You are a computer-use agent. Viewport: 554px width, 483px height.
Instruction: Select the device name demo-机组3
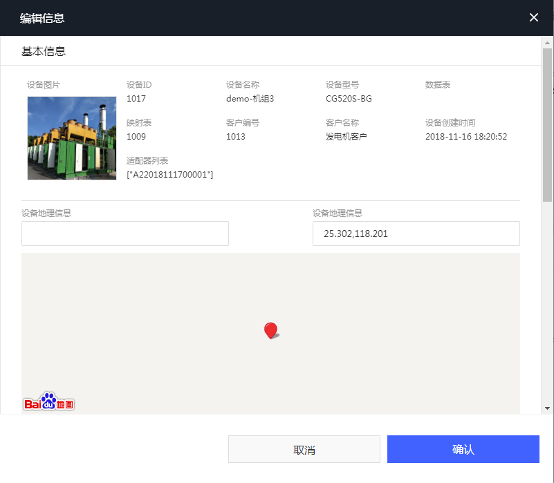[x=250, y=99]
